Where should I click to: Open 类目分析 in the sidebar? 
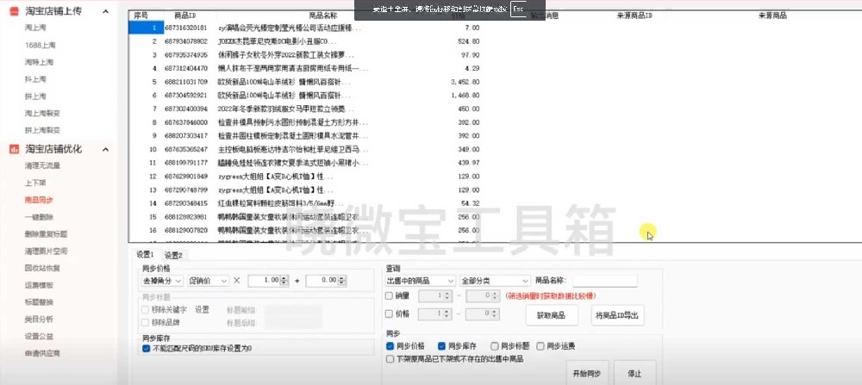click(39, 319)
